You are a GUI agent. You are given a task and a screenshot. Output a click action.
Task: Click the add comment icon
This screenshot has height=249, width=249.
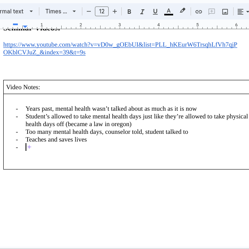coord(212,11)
